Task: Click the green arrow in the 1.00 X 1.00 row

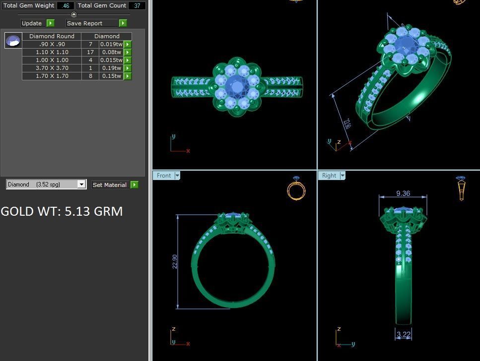Action: click(x=128, y=60)
